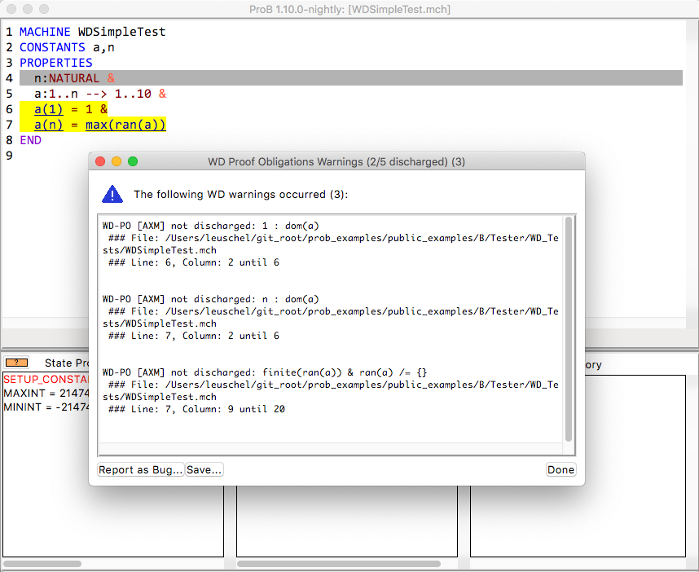The height and width of the screenshot is (572, 699).
Task: Minimize the WD warnings dialog with yellow button
Action: pos(116,161)
